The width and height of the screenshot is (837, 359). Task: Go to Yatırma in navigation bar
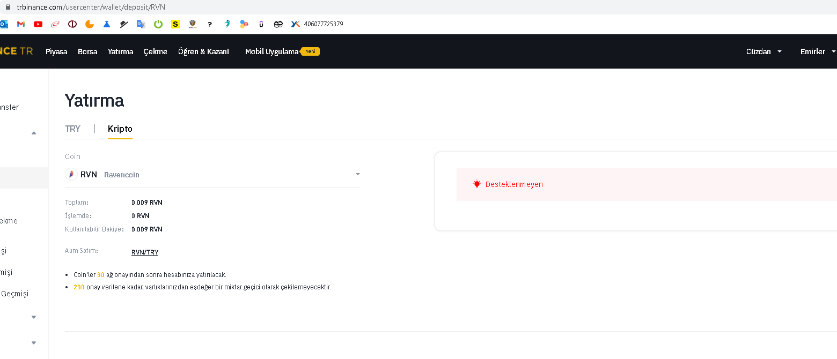(x=120, y=51)
